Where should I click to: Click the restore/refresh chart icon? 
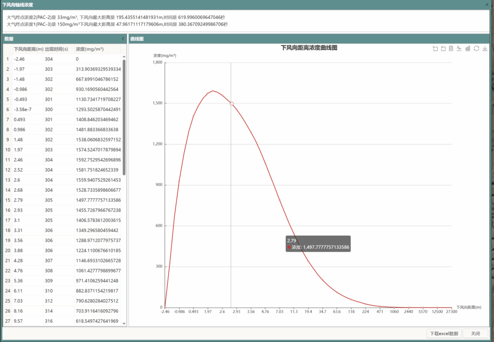click(476, 48)
